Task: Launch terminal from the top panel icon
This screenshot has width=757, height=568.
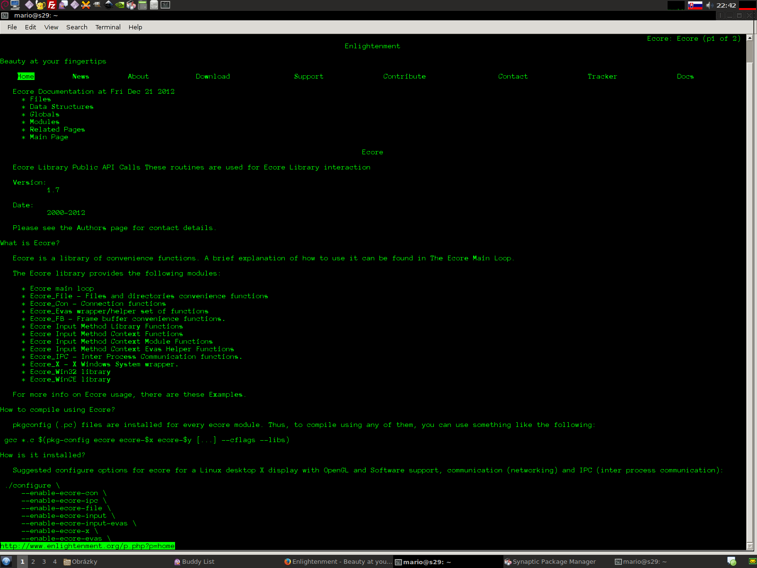Action: [x=165, y=5]
